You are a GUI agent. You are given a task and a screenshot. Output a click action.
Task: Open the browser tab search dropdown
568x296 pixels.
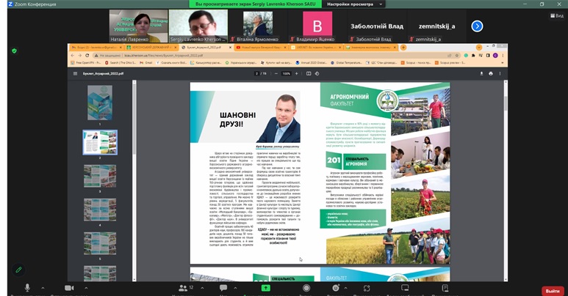pyautogui.click(x=479, y=48)
